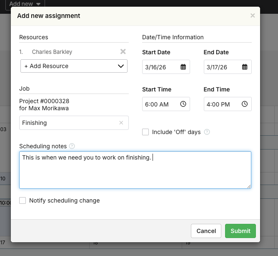
Task: Show help for Include 'Off' days
Action: click(207, 132)
